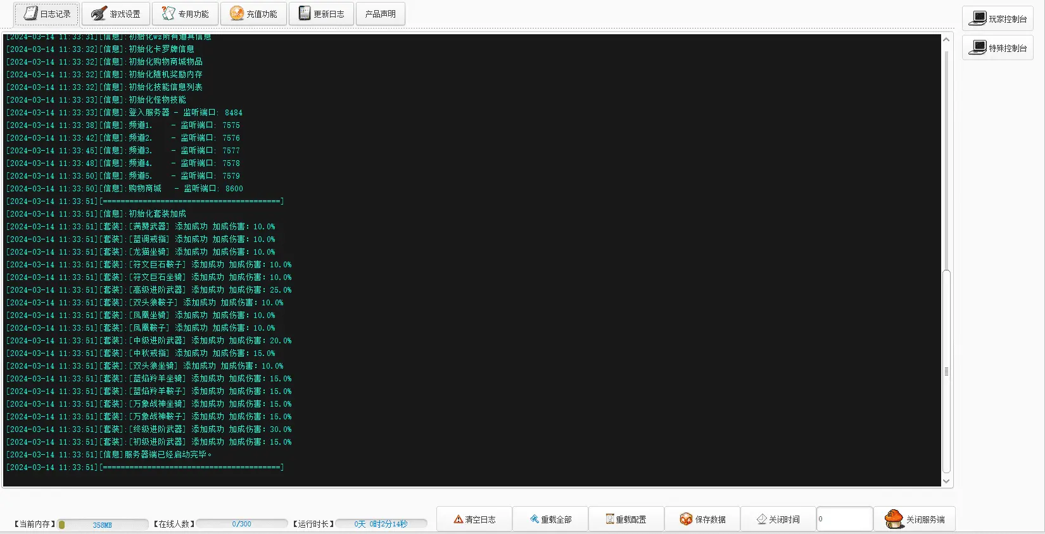Open the 日志记录 log tab
Screen dimensions: 1045x534
pos(47,14)
